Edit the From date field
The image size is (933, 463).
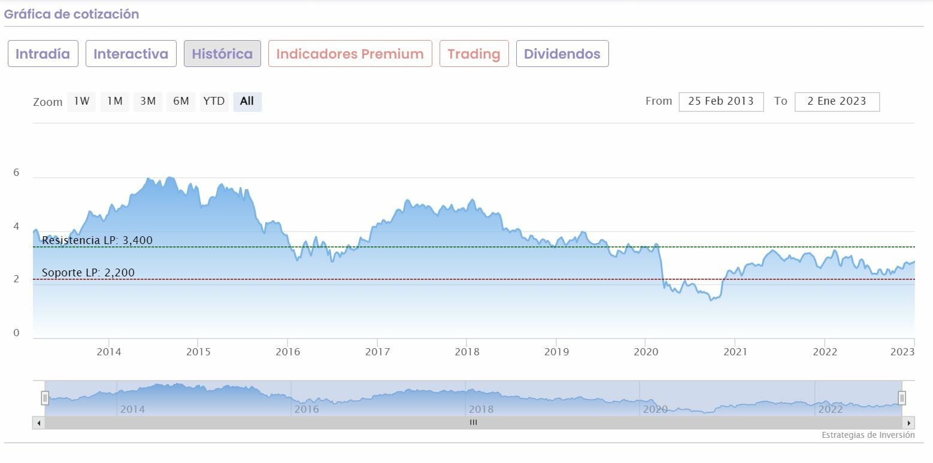click(721, 101)
